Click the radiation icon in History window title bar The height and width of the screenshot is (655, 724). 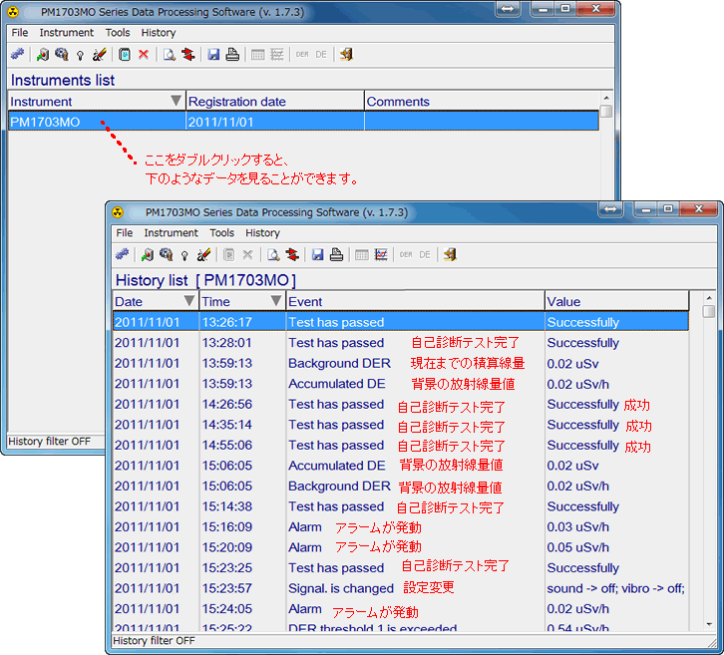pyautogui.click(x=118, y=212)
